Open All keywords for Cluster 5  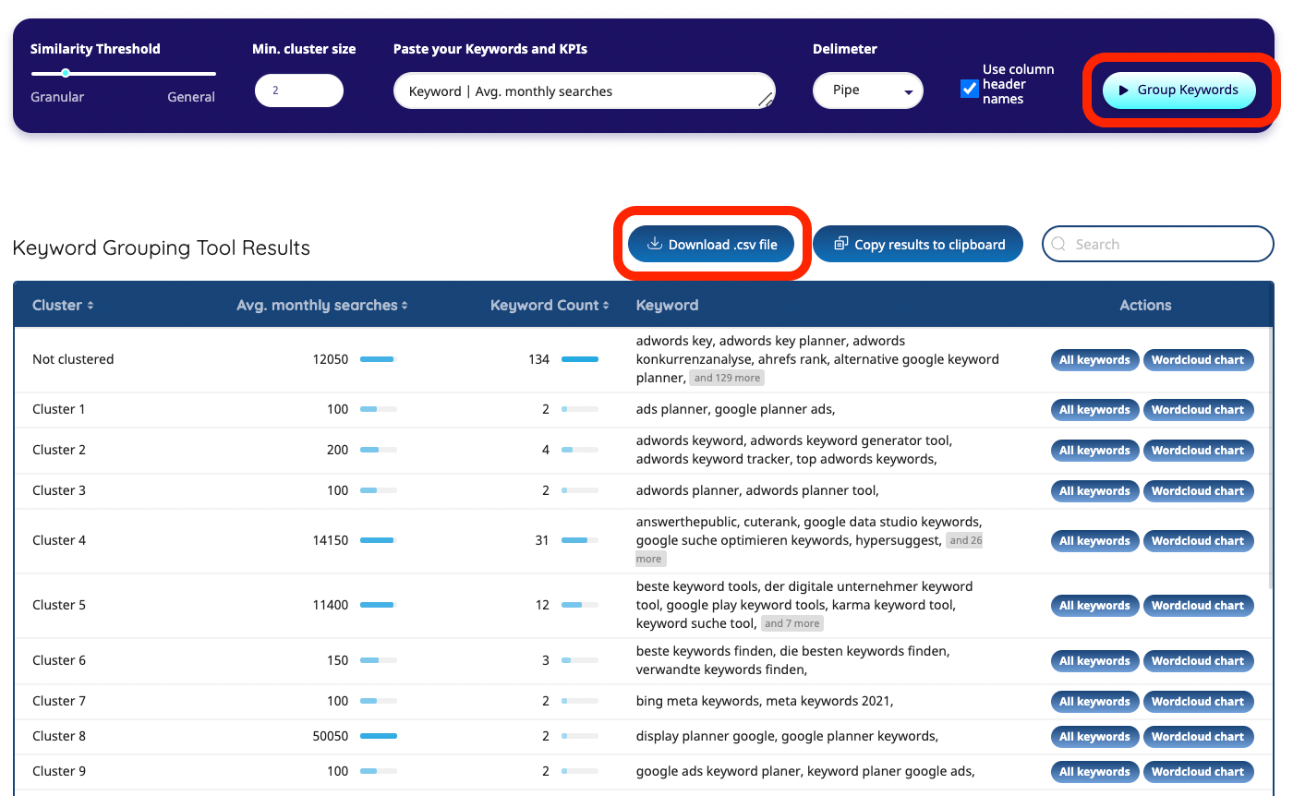(x=1094, y=606)
